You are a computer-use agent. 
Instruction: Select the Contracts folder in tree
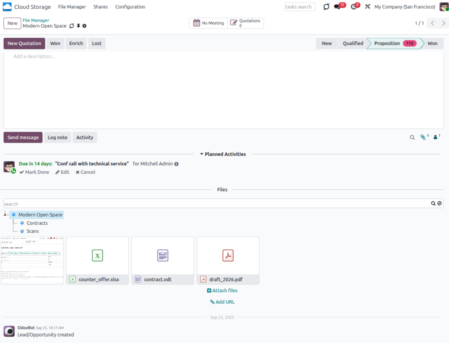tap(37, 223)
